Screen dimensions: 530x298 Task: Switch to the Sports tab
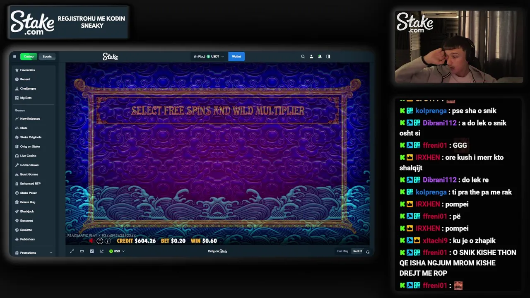47,57
